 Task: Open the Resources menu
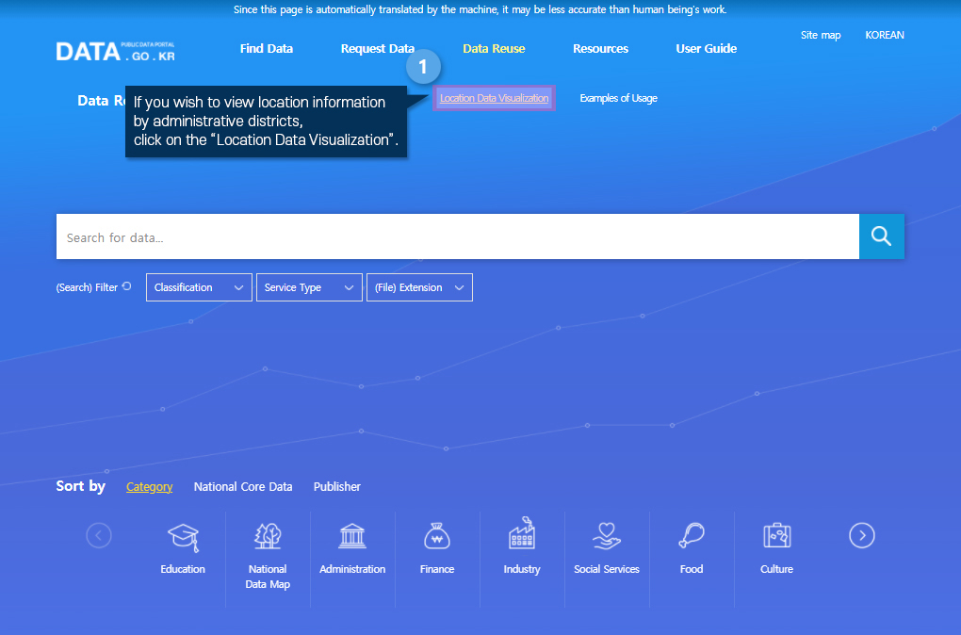click(600, 48)
